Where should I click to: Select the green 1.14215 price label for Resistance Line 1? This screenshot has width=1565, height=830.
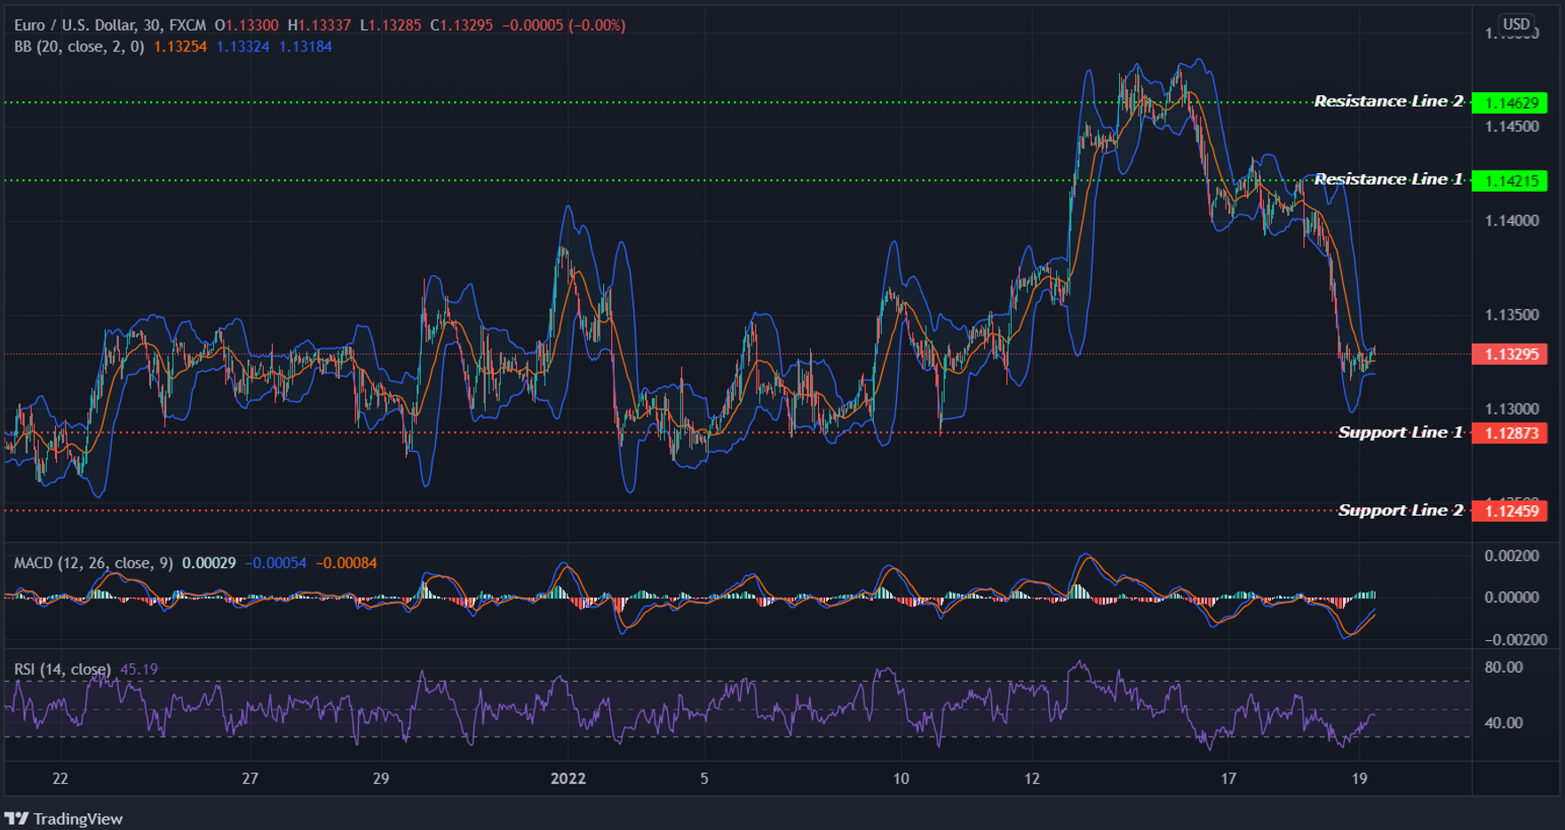click(x=1513, y=180)
